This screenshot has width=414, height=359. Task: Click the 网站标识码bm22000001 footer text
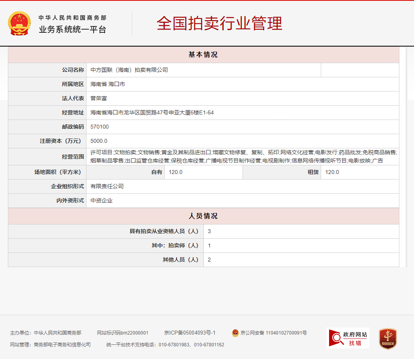coord(122,333)
